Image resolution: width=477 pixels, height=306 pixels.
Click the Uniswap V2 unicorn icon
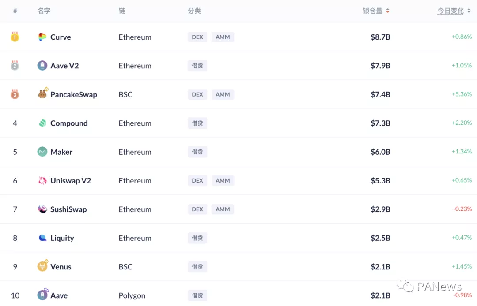42,180
